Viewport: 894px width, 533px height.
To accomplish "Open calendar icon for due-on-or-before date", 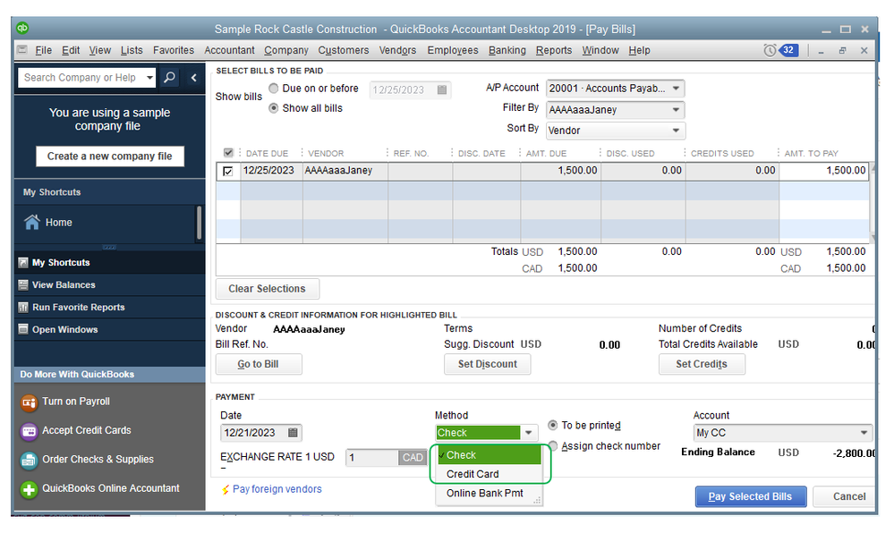I will [442, 89].
